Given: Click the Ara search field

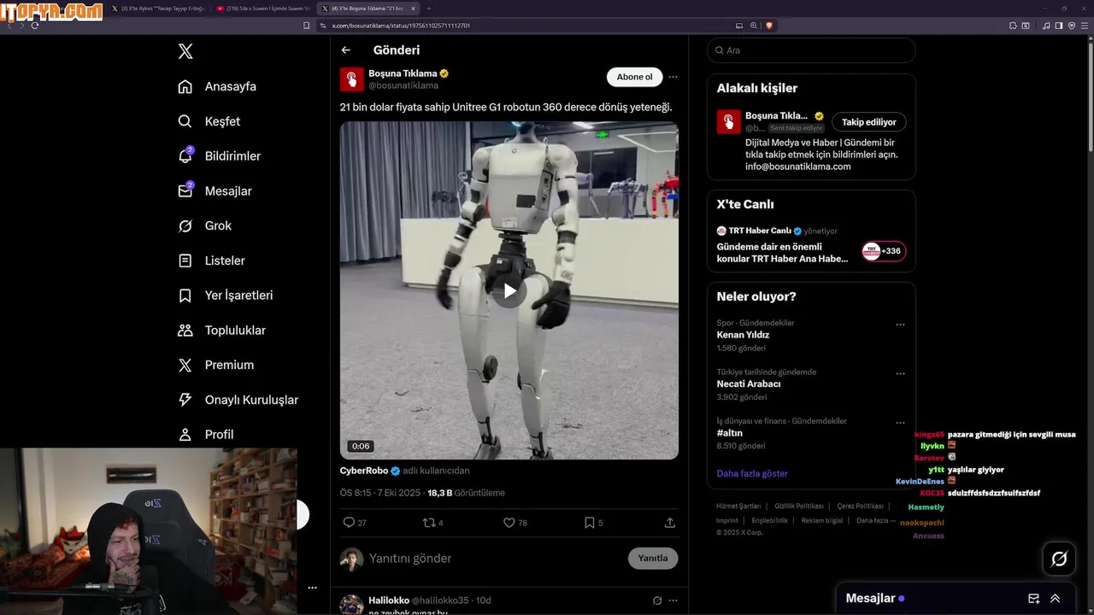Looking at the screenshot, I should (x=811, y=50).
